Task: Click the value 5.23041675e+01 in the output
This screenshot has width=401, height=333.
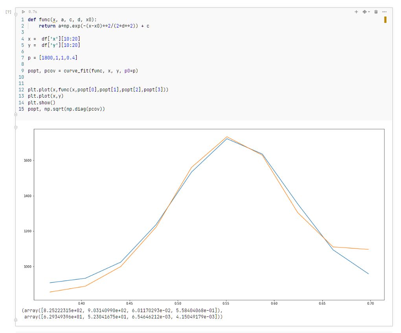Action: (x=107, y=316)
